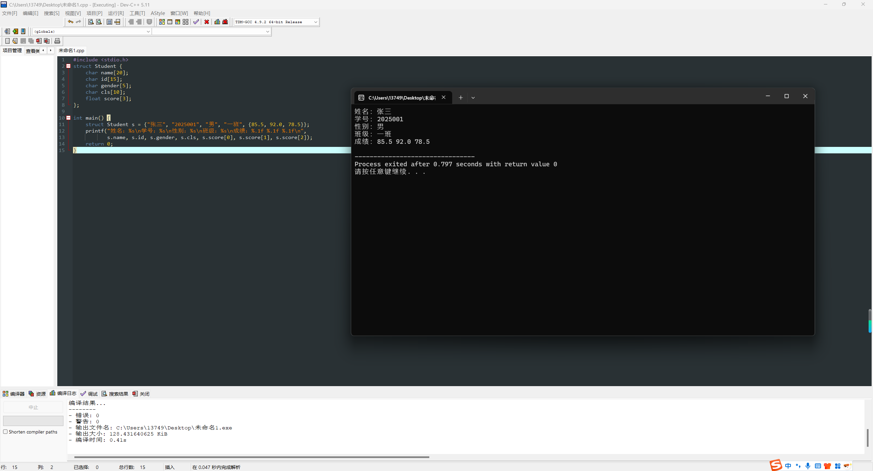Switch to the 编译器 bottom tab
The image size is (873, 471).
pyautogui.click(x=14, y=394)
